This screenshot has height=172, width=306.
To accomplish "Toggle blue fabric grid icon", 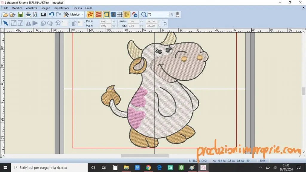I will pyautogui.click(x=113, y=14).
